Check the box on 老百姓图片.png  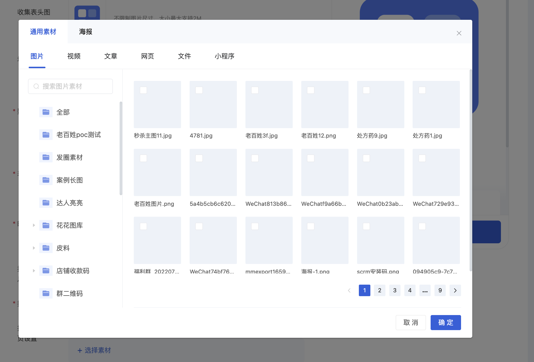[144, 158]
